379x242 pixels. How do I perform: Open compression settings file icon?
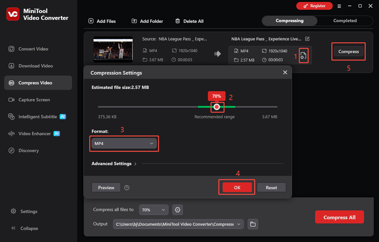pyautogui.click(x=303, y=56)
